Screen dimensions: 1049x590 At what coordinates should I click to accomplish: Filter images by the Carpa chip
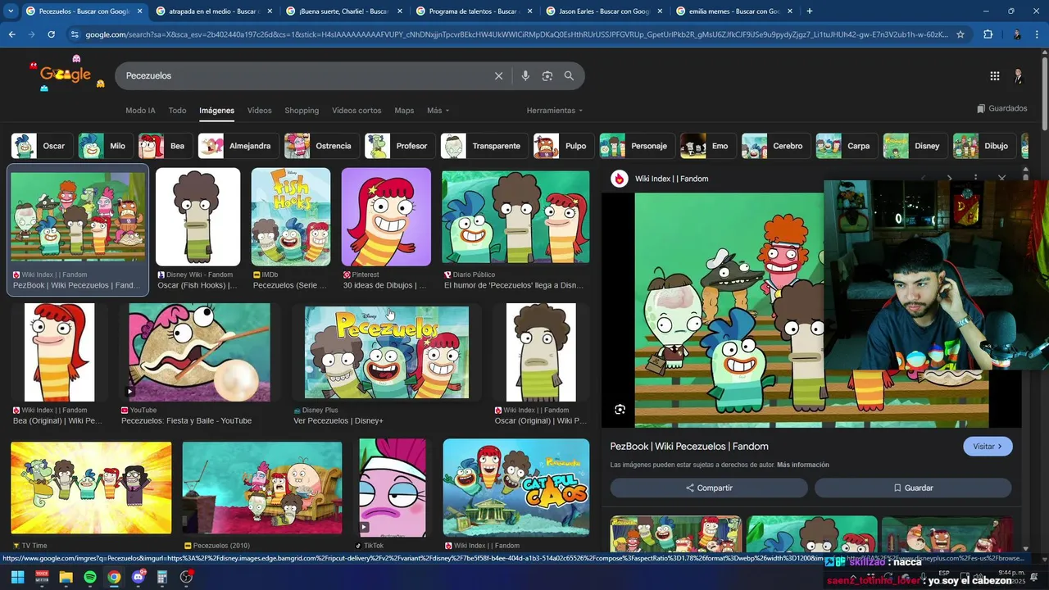pyautogui.click(x=847, y=146)
